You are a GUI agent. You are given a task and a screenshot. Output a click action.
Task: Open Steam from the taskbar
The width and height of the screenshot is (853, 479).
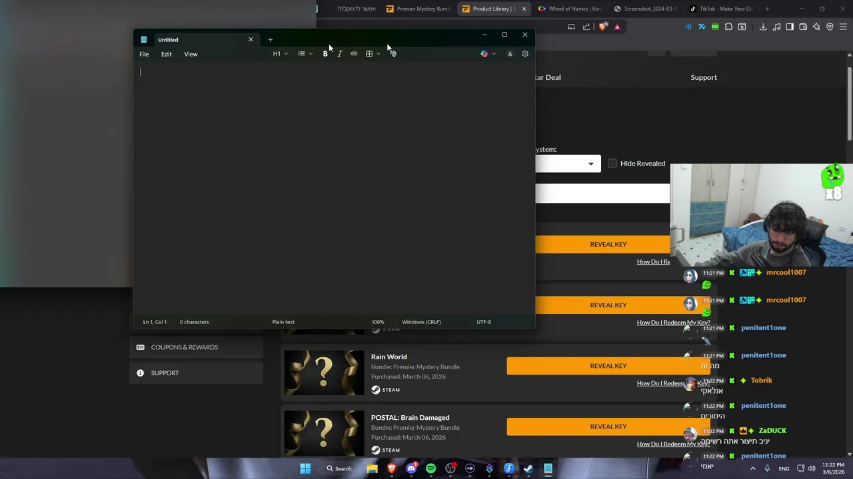click(x=528, y=468)
